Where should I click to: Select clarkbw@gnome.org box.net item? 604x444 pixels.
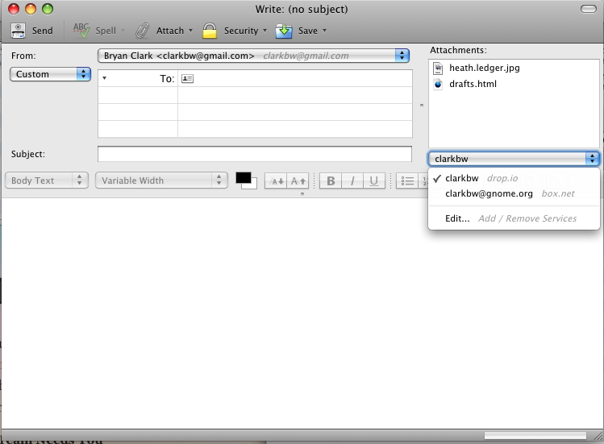click(514, 193)
